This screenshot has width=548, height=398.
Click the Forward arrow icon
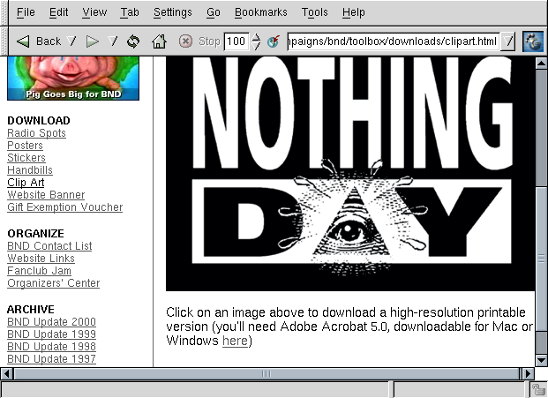(x=93, y=41)
